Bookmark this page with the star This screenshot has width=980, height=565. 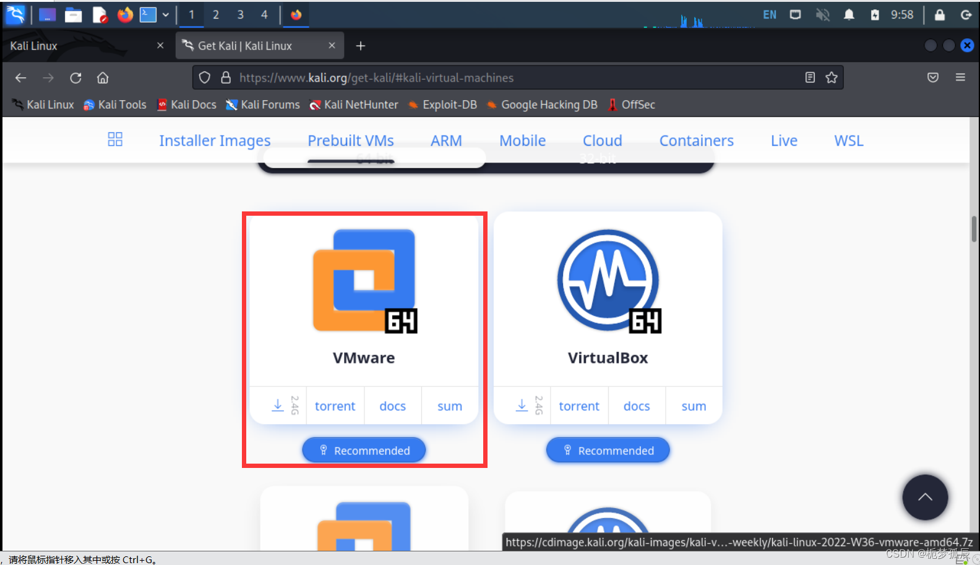(x=832, y=78)
